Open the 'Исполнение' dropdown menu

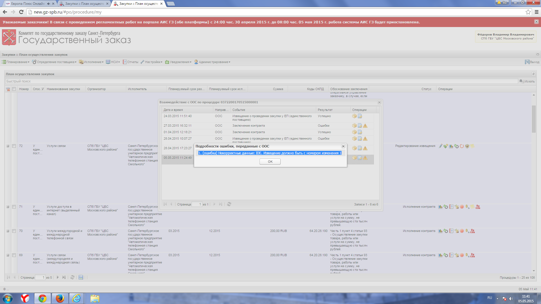(x=91, y=62)
